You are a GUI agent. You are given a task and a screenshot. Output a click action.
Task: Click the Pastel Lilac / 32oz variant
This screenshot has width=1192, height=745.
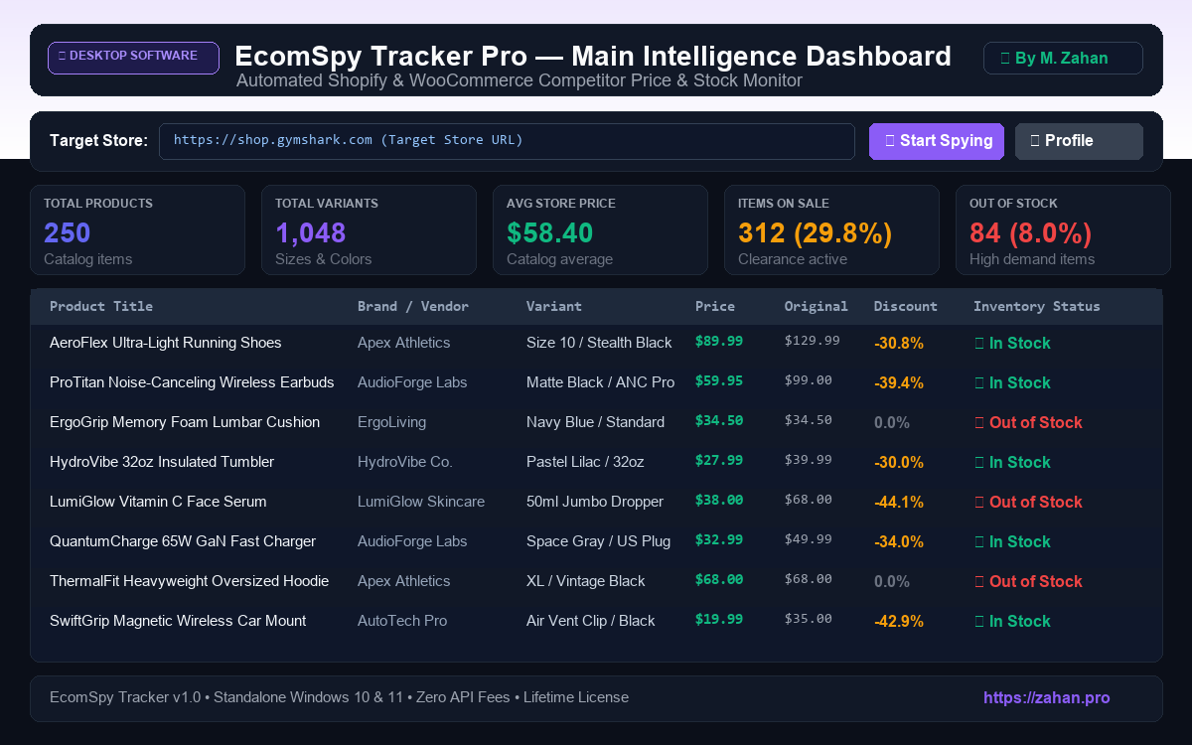point(585,462)
